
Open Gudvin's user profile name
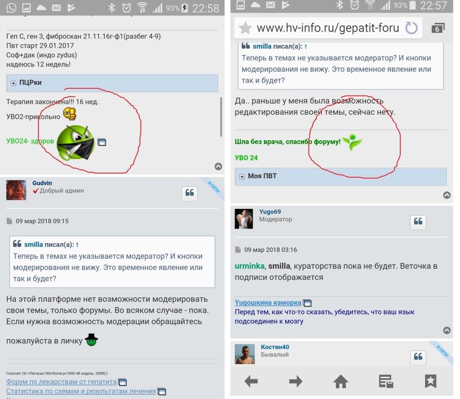[42, 183]
